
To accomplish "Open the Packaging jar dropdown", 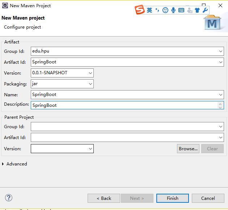I will 90,84.
